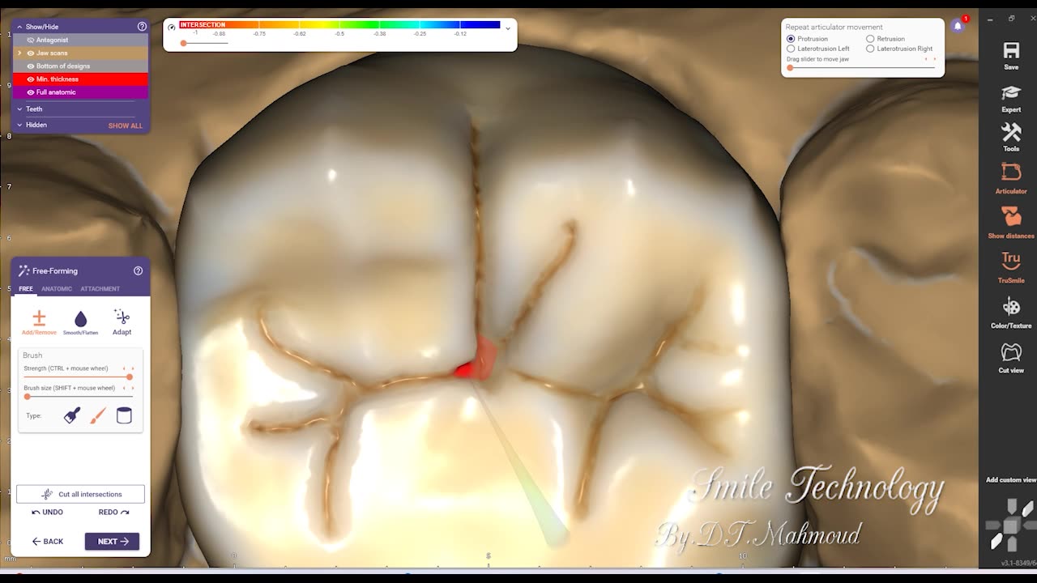The image size is (1037, 583).
Task: Step jaw slider left with arrow
Action: [926, 59]
